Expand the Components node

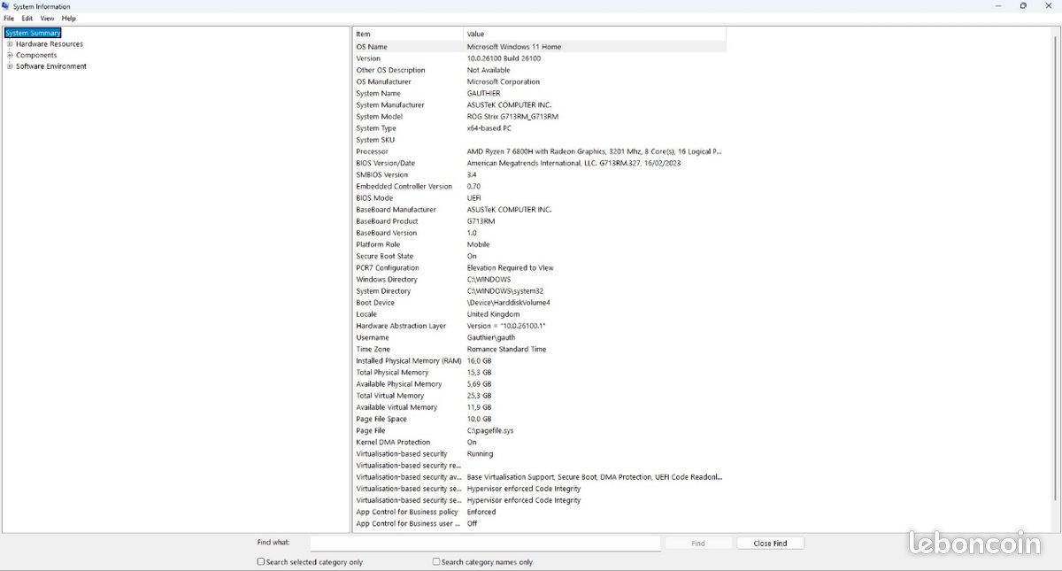pyautogui.click(x=10, y=55)
